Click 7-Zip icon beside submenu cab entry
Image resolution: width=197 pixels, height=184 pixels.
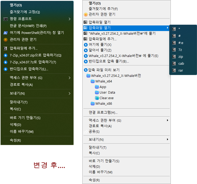pyautogui.click(x=174, y=64)
